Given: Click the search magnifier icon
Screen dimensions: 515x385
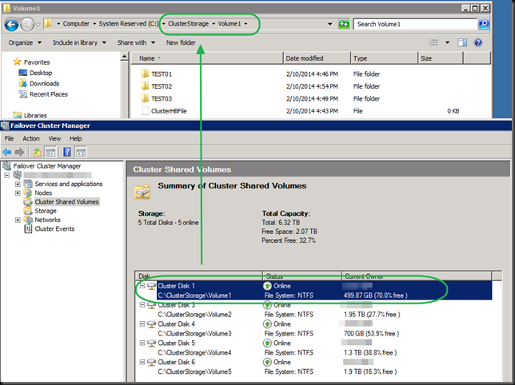Looking at the screenshot, I should tap(484, 24).
